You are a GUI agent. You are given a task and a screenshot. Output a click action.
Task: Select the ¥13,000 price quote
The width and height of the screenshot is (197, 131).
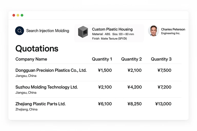coord(163,104)
